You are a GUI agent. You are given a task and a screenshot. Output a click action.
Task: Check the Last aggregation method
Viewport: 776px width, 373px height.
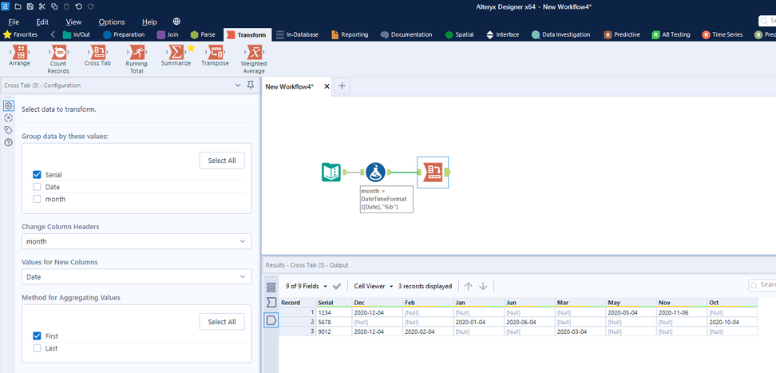point(37,348)
